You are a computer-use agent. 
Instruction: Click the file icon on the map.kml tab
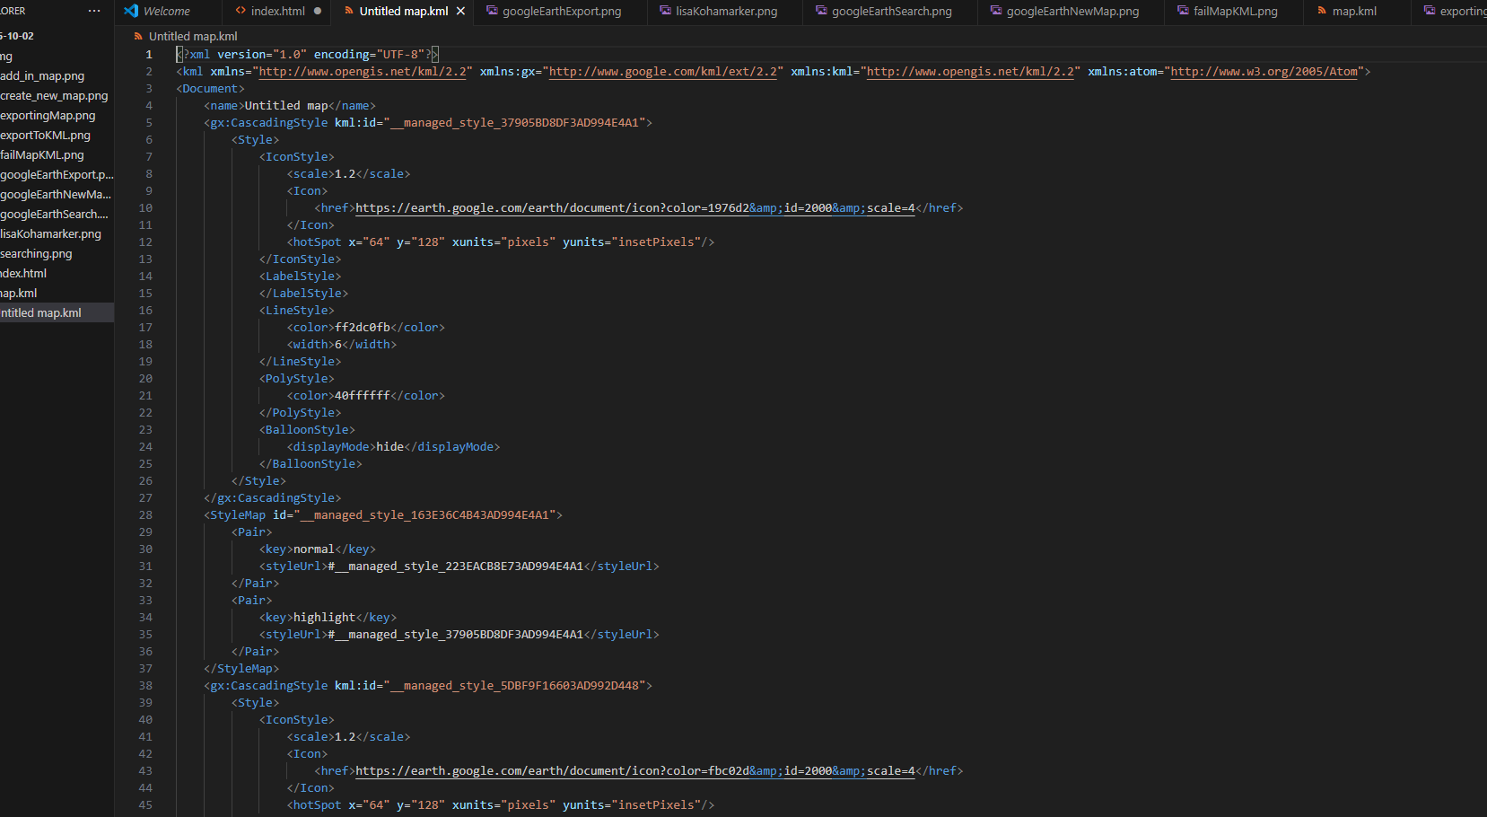1322,11
